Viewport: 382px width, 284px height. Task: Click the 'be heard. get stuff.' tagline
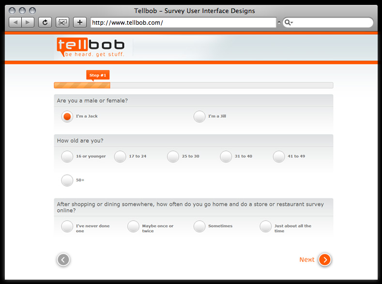point(94,54)
